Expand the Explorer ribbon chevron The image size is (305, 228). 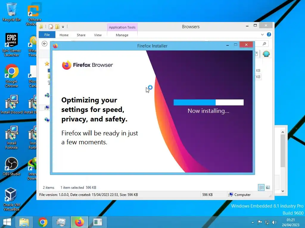click(x=262, y=35)
